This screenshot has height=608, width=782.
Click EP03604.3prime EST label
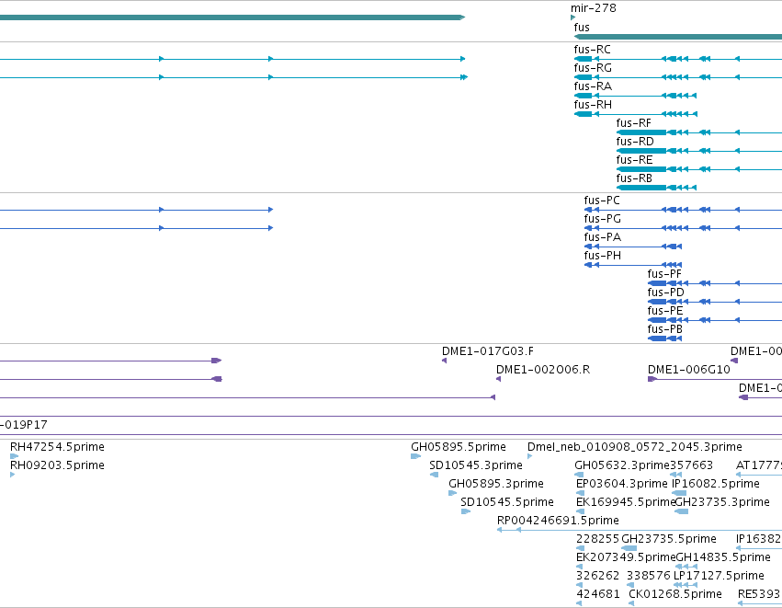621,484
